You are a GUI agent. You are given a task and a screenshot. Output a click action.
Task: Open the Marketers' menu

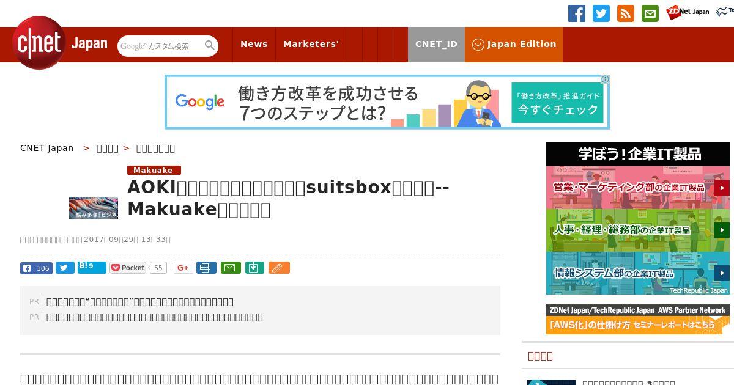pos(311,44)
